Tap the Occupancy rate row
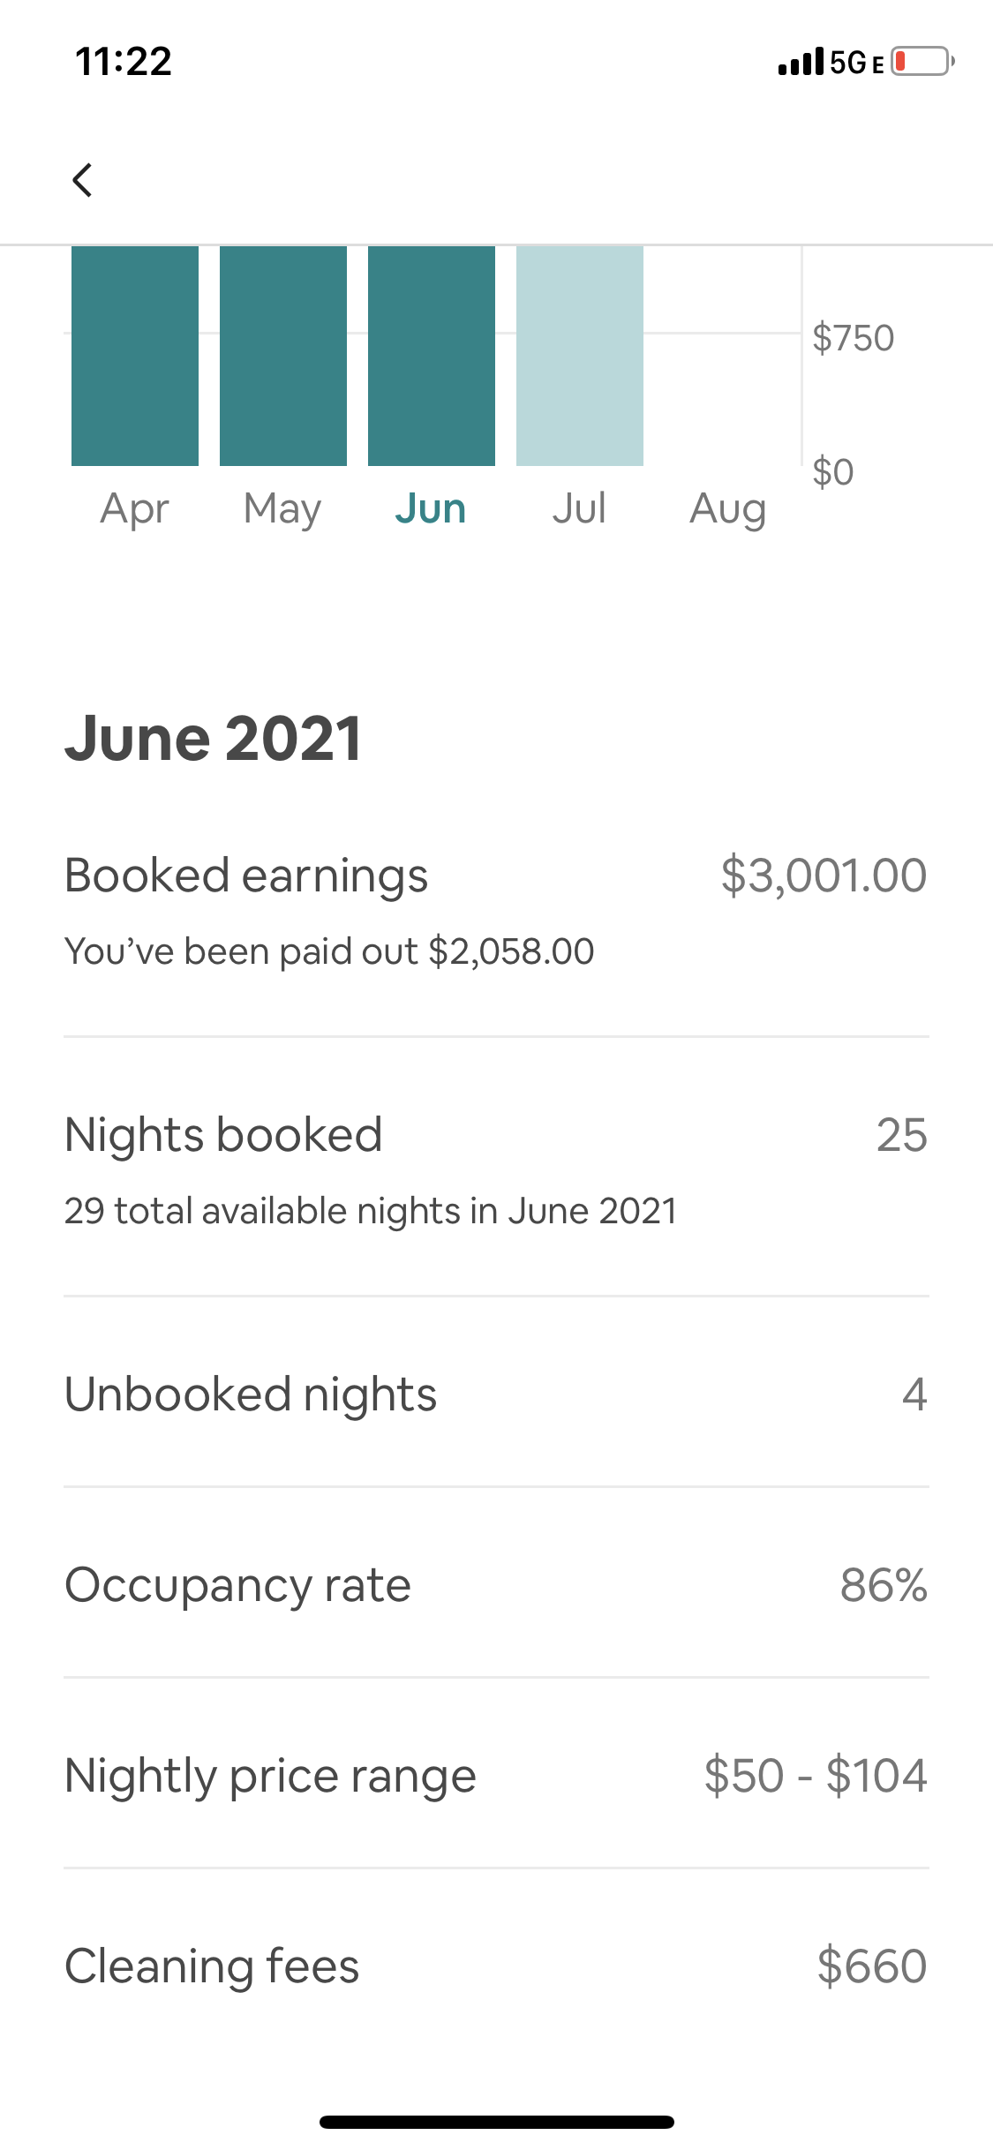Viewport: 993px width, 2150px height. pyautogui.click(x=496, y=1585)
